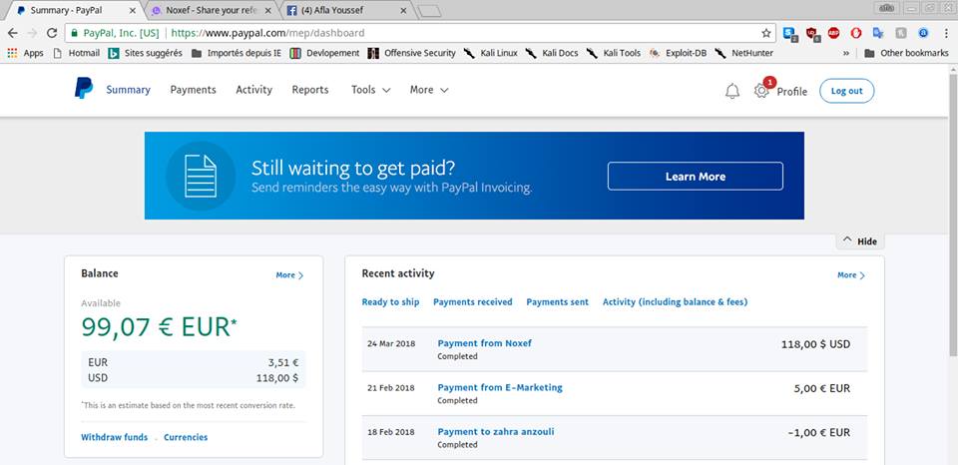Open the Withdraw funds link

click(x=114, y=437)
